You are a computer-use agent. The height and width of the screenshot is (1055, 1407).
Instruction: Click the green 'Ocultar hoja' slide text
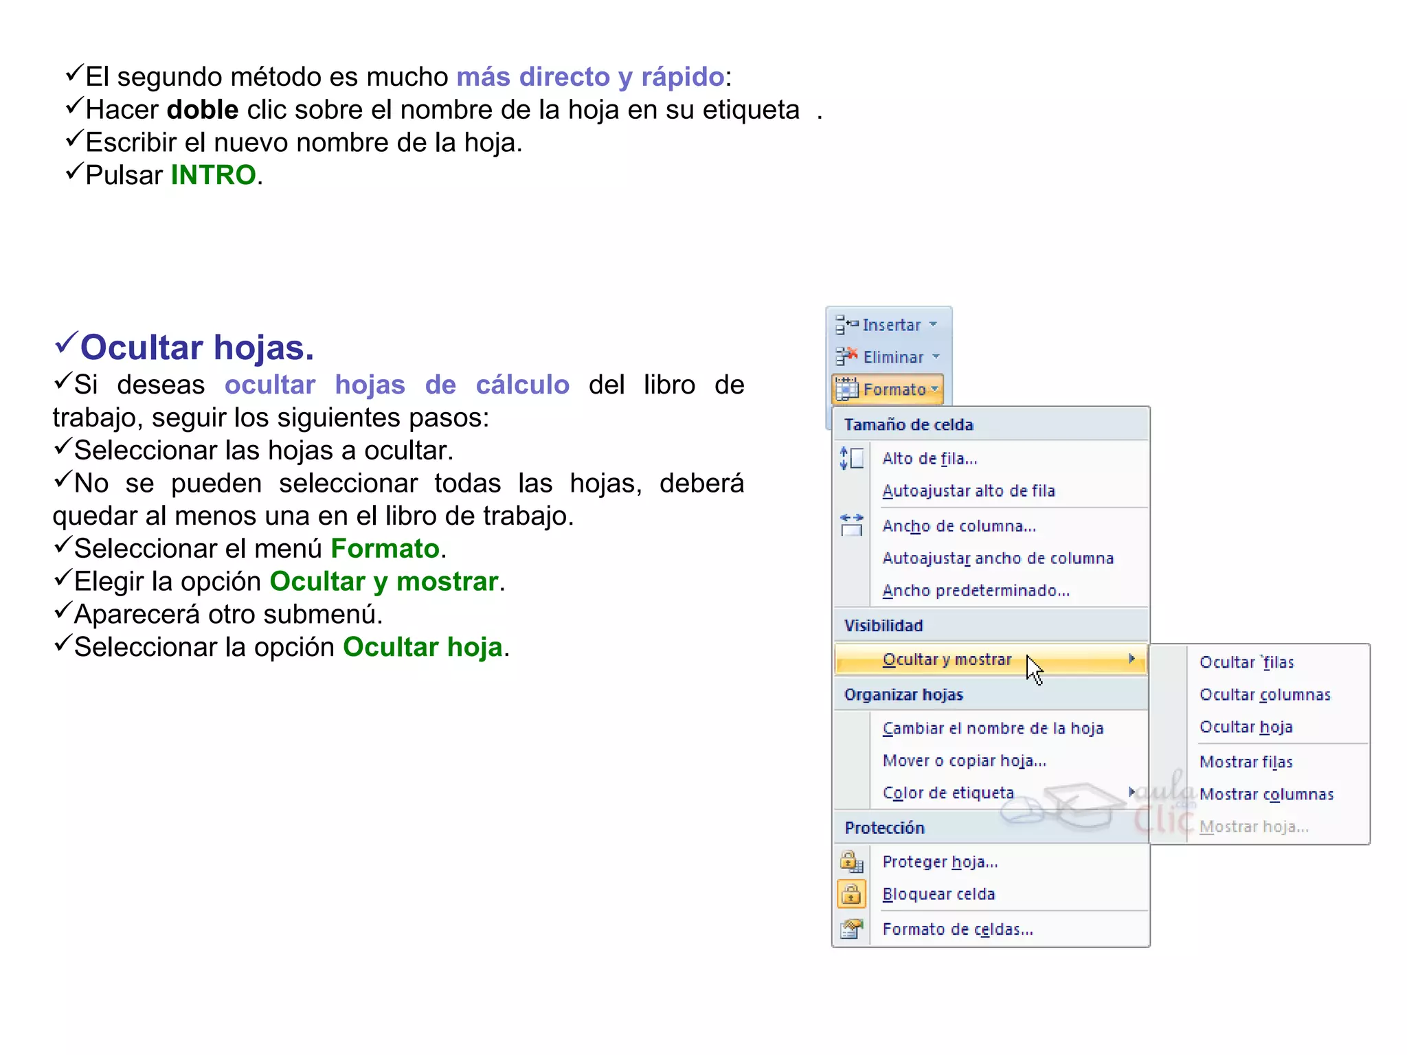point(423,647)
